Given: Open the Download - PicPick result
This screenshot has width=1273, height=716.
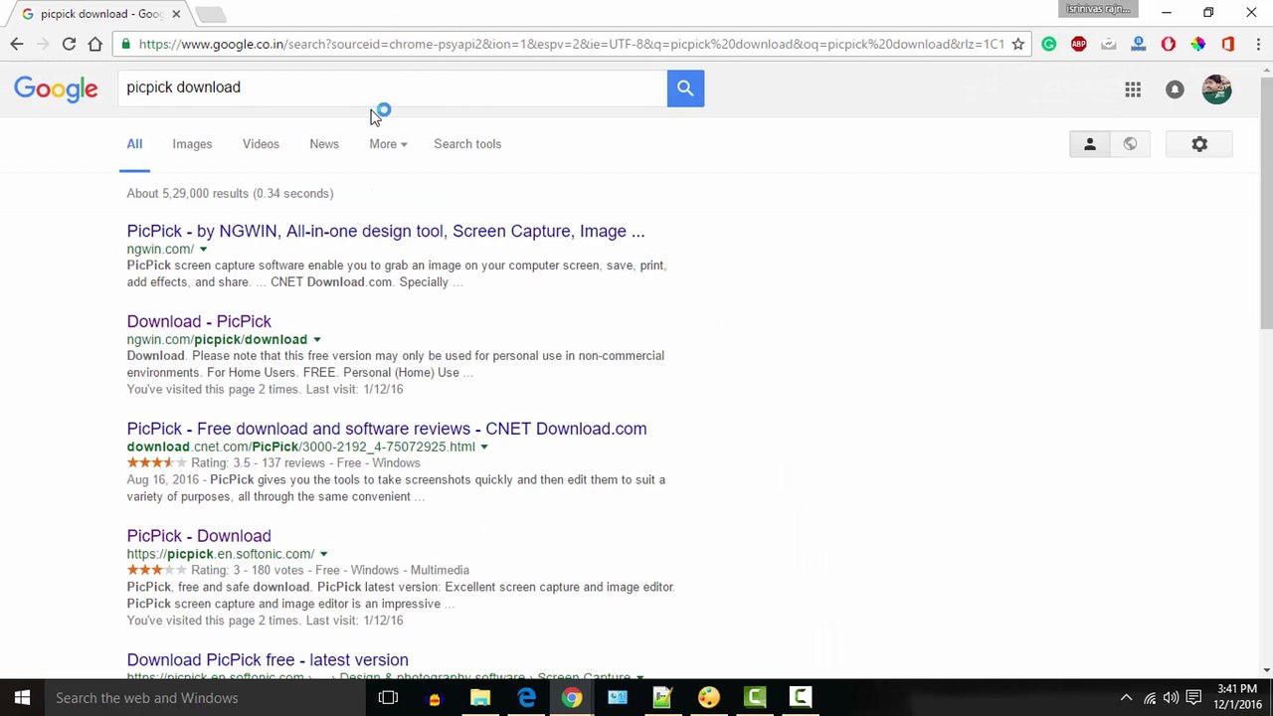Looking at the screenshot, I should 199,322.
